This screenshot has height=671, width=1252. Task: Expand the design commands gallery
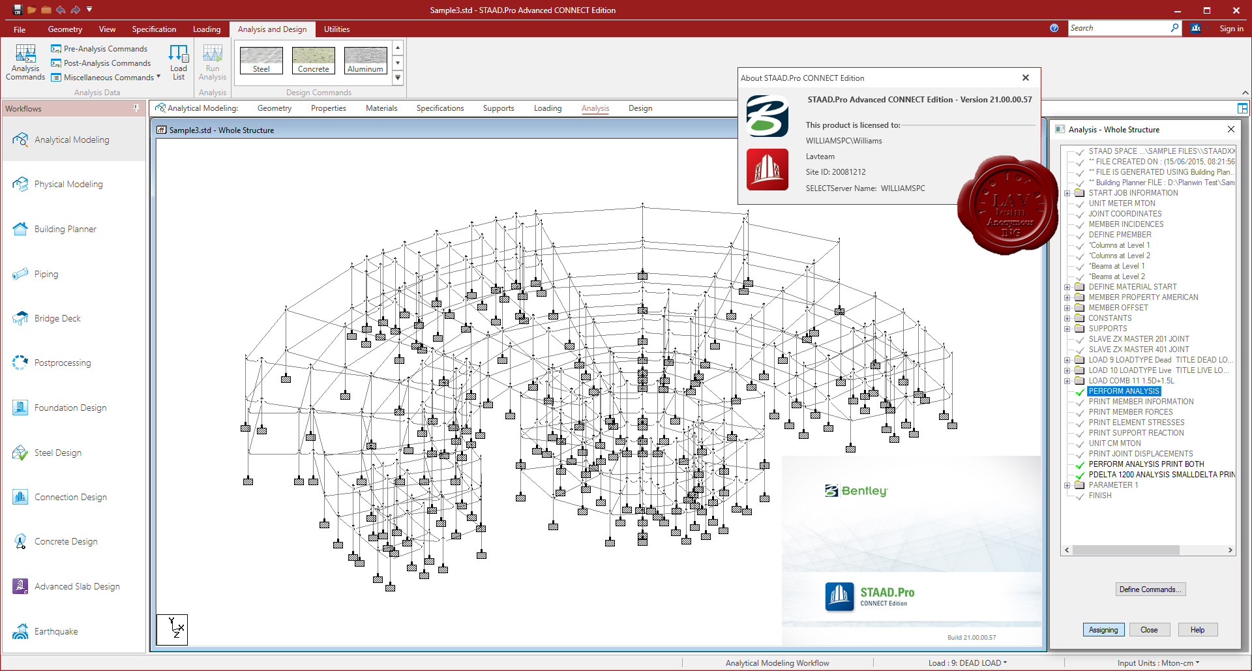coord(398,78)
